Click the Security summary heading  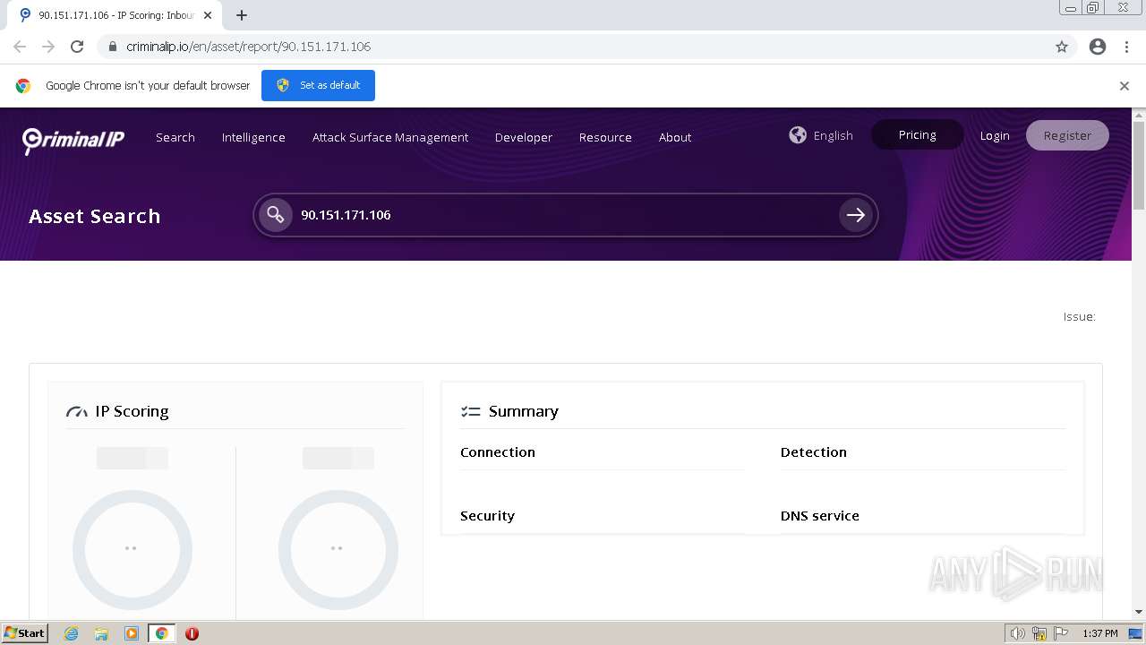coord(487,516)
